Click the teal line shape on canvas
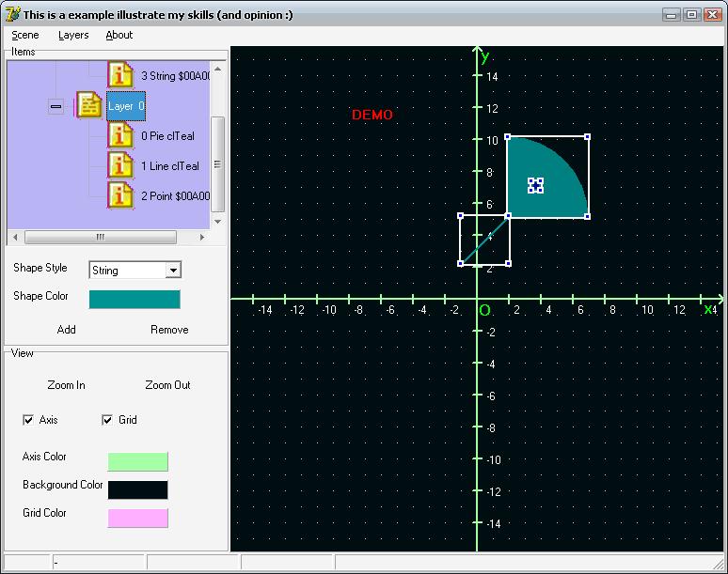Screen dimensions: 728x574 (483, 240)
